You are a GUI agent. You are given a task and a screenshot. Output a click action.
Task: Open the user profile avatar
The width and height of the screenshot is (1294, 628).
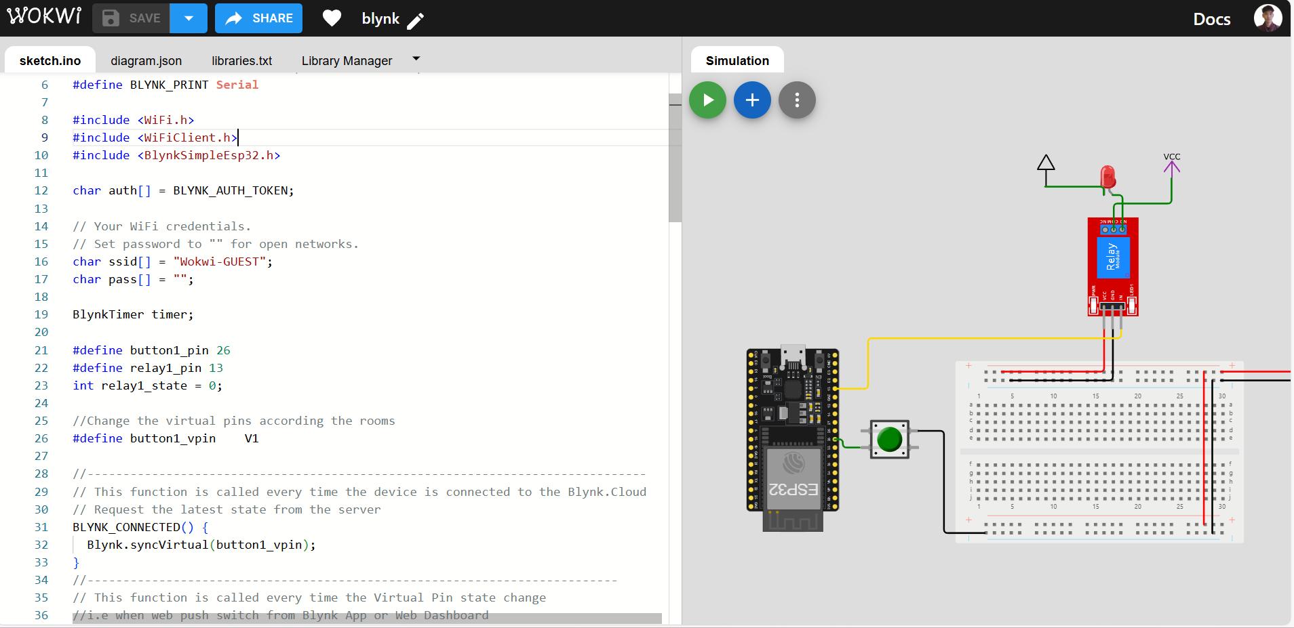pyautogui.click(x=1268, y=18)
